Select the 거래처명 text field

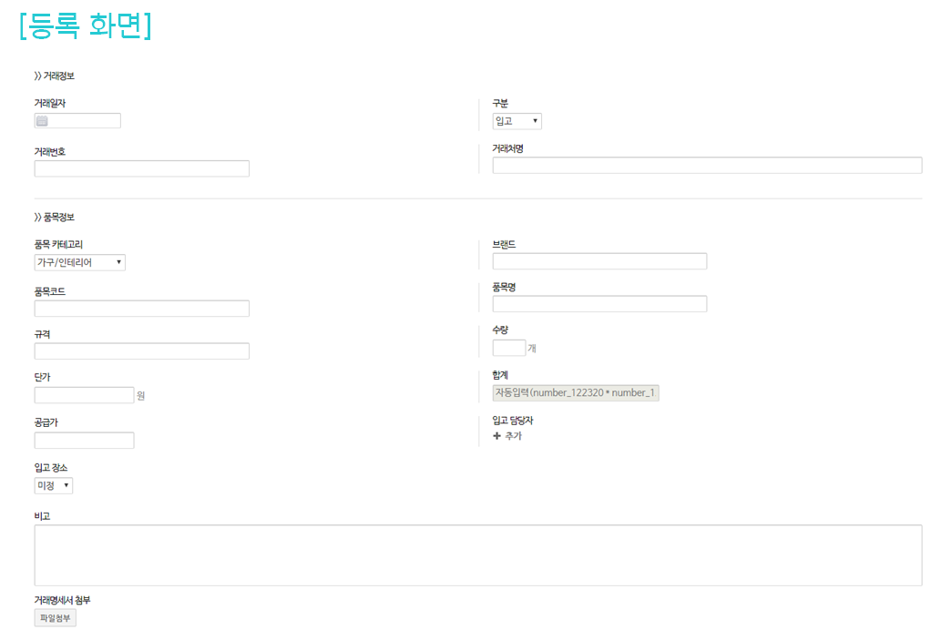point(707,165)
